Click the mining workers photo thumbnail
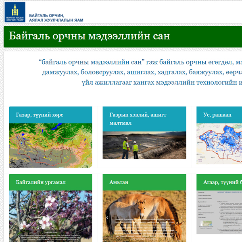242x242 pixels. (144, 145)
